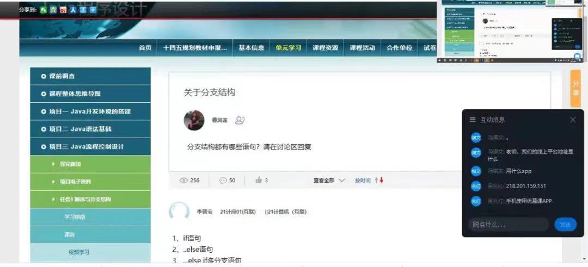
Task: Follow the author via the add-user icon
Action: pos(240,120)
